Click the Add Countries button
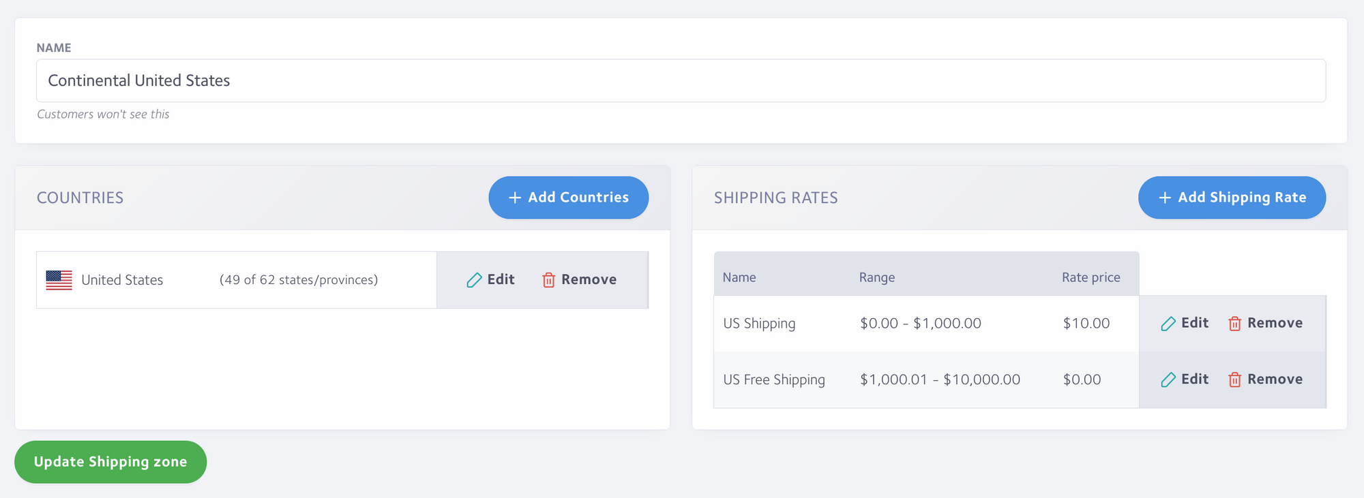The image size is (1364, 498). pos(568,198)
